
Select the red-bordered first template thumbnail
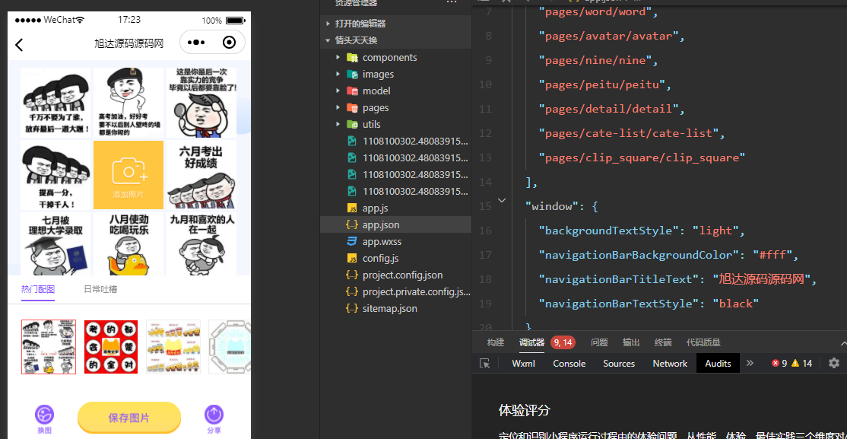[49, 347]
